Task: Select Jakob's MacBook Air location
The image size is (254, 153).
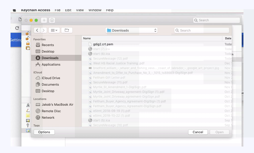Action: (57, 104)
